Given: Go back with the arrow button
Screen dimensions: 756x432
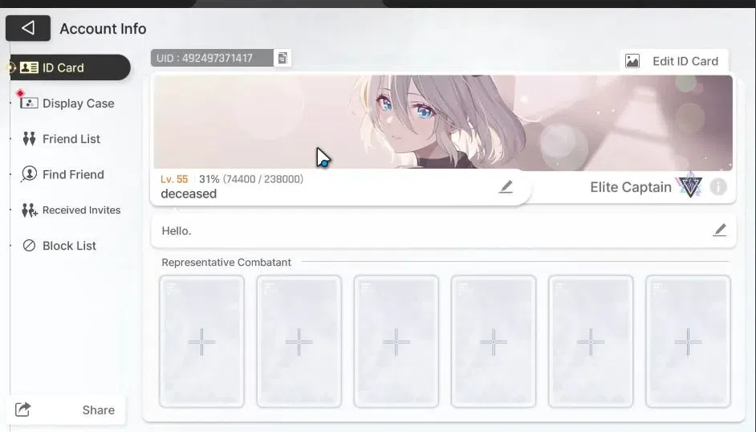Looking at the screenshot, I should click(x=28, y=28).
